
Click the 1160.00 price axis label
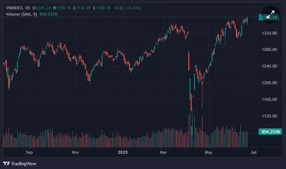[269, 99]
